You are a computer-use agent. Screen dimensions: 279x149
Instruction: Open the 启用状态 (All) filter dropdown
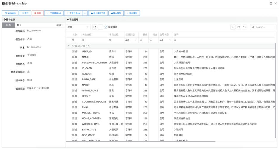(x=165, y=40)
